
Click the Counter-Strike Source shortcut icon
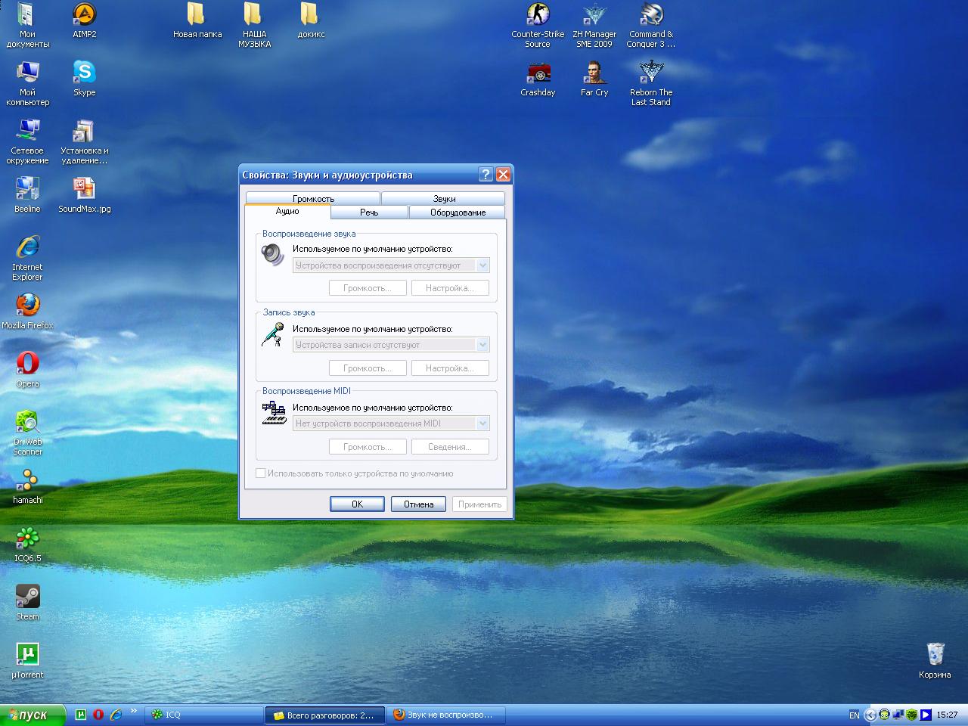(x=538, y=15)
